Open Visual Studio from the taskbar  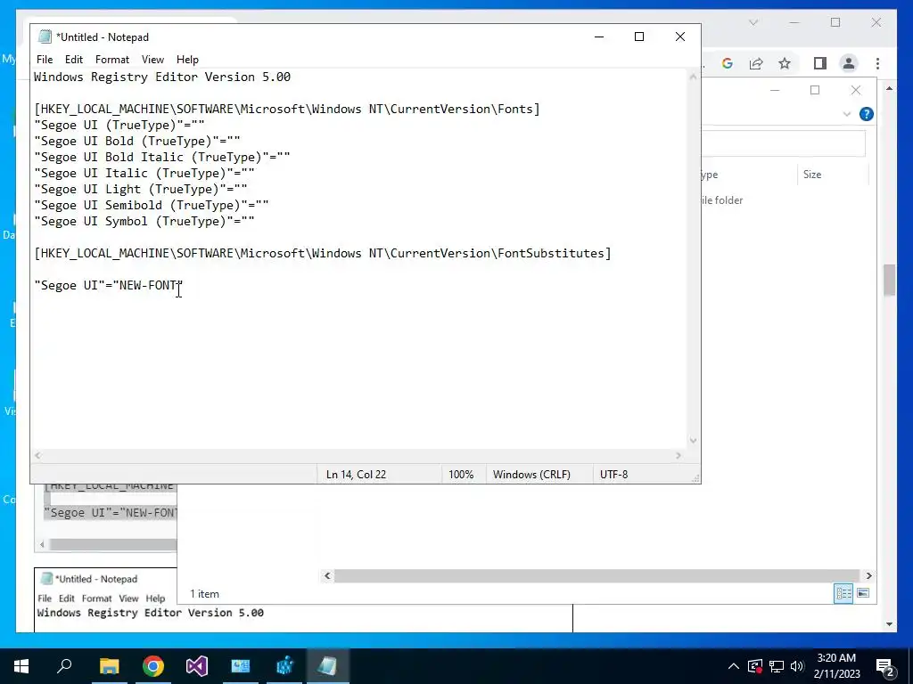[197, 666]
